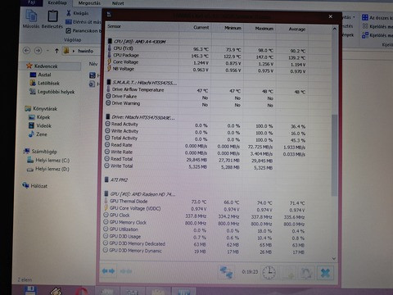The height and width of the screenshot is (295, 393).
Task: Click the hwinfo folder in address bar
Action: [x=85, y=51]
